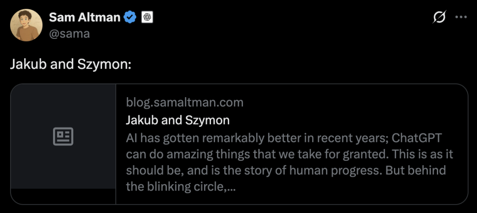The width and height of the screenshot is (477, 213).
Task: Click the Sam Altman display name
Action: click(x=84, y=17)
